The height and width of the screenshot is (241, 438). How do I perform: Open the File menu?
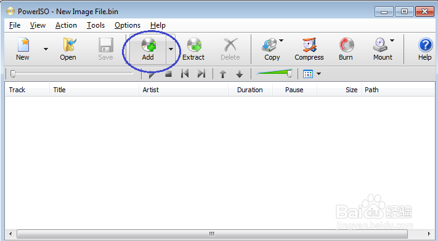click(15, 25)
